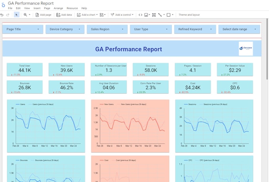Click the Users line chart
The width and height of the screenshot is (269, 182).
[46, 126]
